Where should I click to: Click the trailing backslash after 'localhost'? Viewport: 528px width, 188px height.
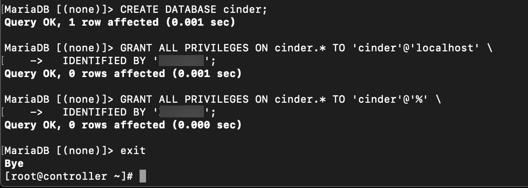489,48
